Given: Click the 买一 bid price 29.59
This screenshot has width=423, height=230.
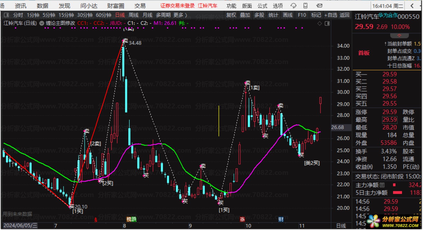Looking at the screenshot, I should [389, 74].
